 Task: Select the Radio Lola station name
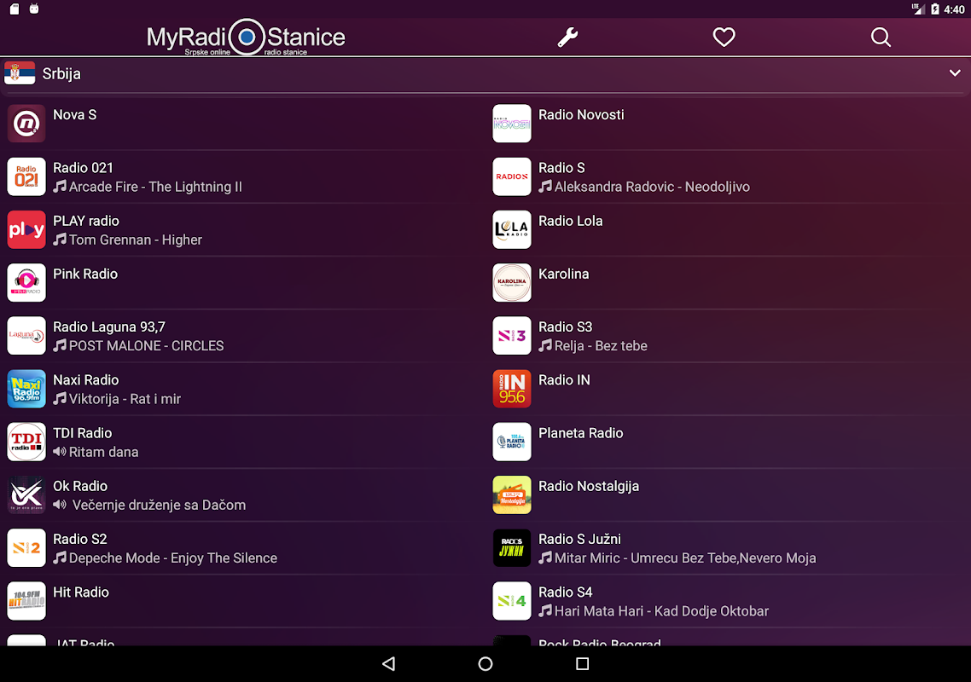(570, 221)
